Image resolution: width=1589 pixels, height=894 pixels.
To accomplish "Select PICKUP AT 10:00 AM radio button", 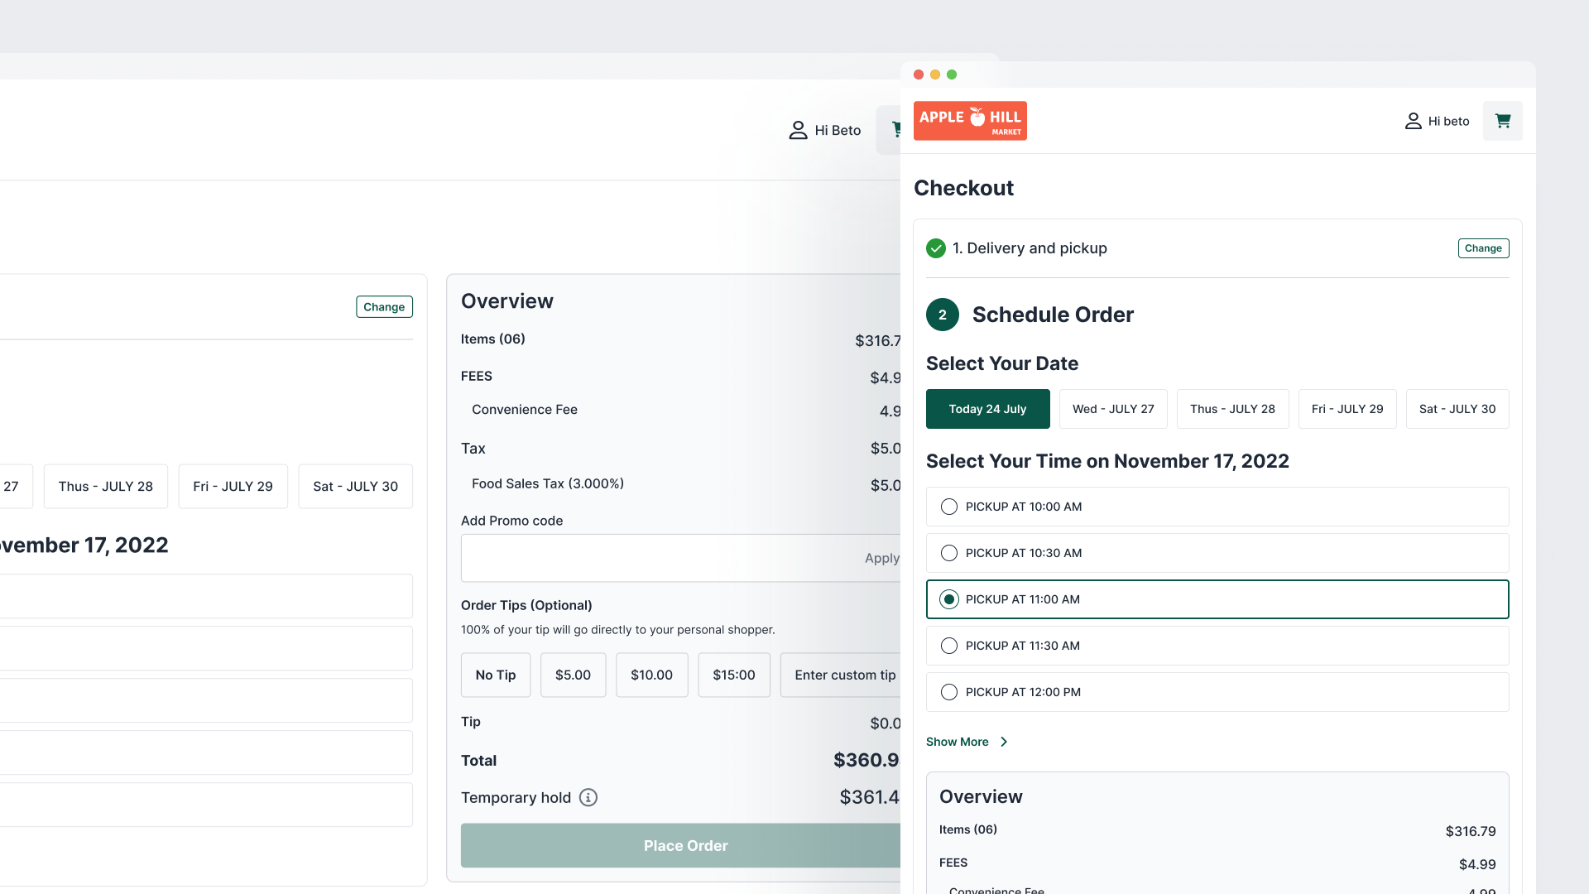I will tap(949, 507).
